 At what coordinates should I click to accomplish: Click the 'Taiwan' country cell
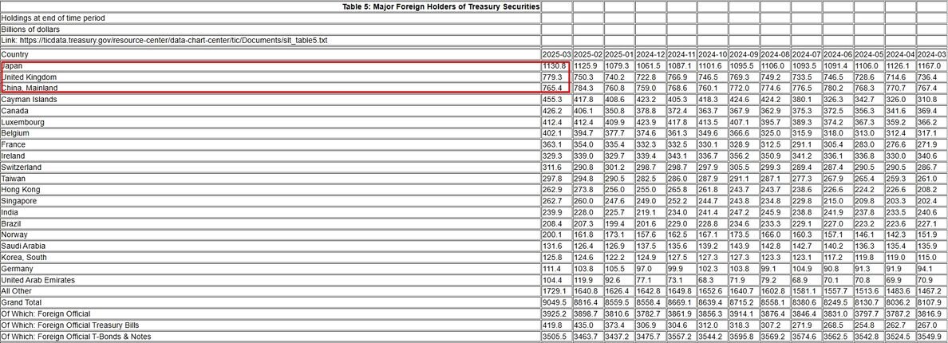[x=271, y=178]
